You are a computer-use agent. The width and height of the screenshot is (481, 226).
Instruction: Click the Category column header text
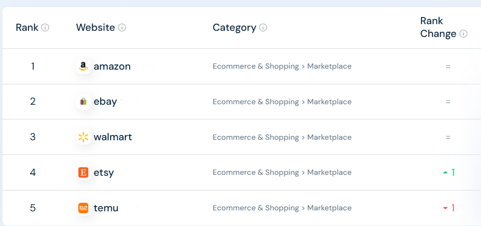[x=235, y=27]
